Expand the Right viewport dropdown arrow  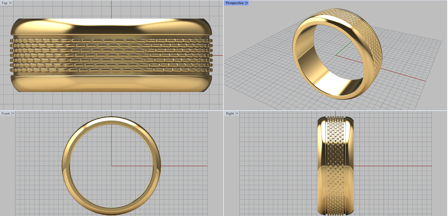tap(237, 114)
